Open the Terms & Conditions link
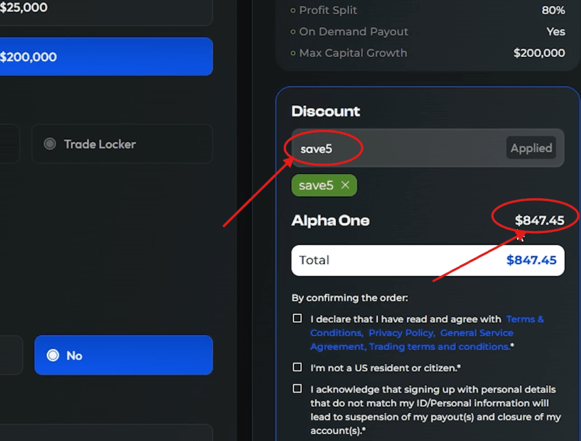The height and width of the screenshot is (441, 581). pos(525,319)
